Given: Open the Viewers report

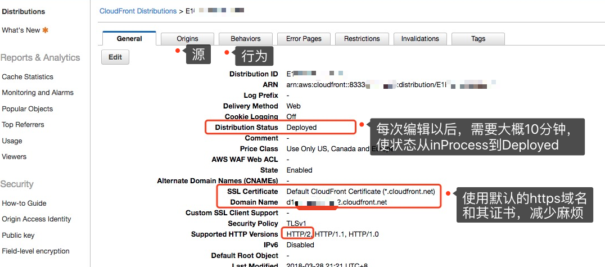Looking at the screenshot, I should tap(14, 157).
